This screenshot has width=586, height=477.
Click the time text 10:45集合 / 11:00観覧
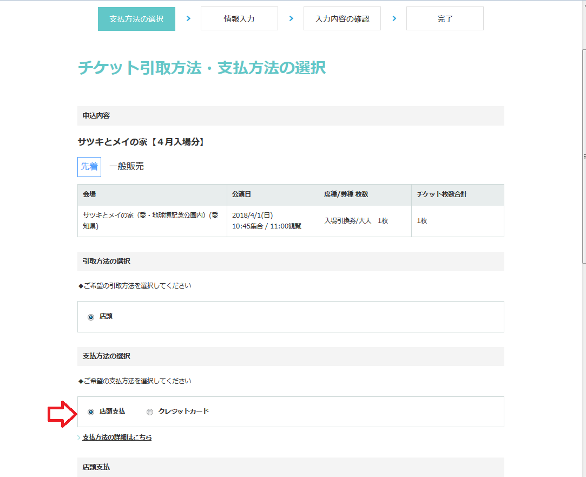(x=266, y=226)
